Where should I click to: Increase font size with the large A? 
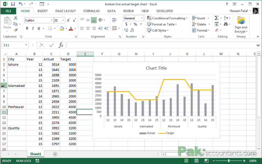pos(68,20)
